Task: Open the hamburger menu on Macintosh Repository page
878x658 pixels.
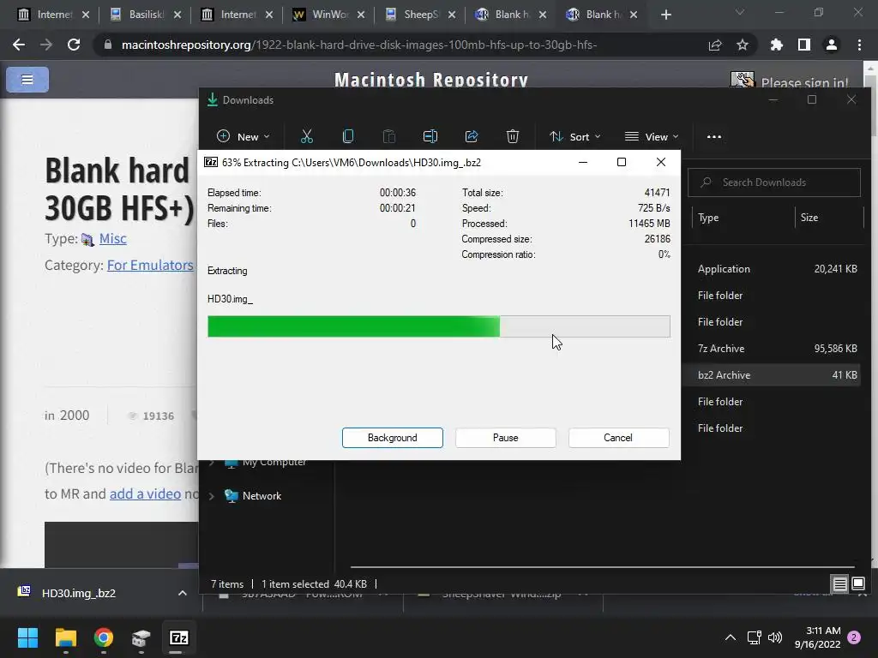Action: coord(27,80)
